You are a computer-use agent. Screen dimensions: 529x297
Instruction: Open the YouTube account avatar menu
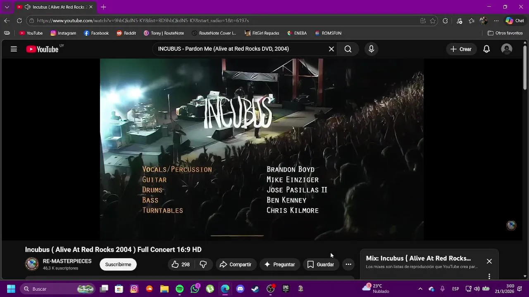click(x=507, y=49)
